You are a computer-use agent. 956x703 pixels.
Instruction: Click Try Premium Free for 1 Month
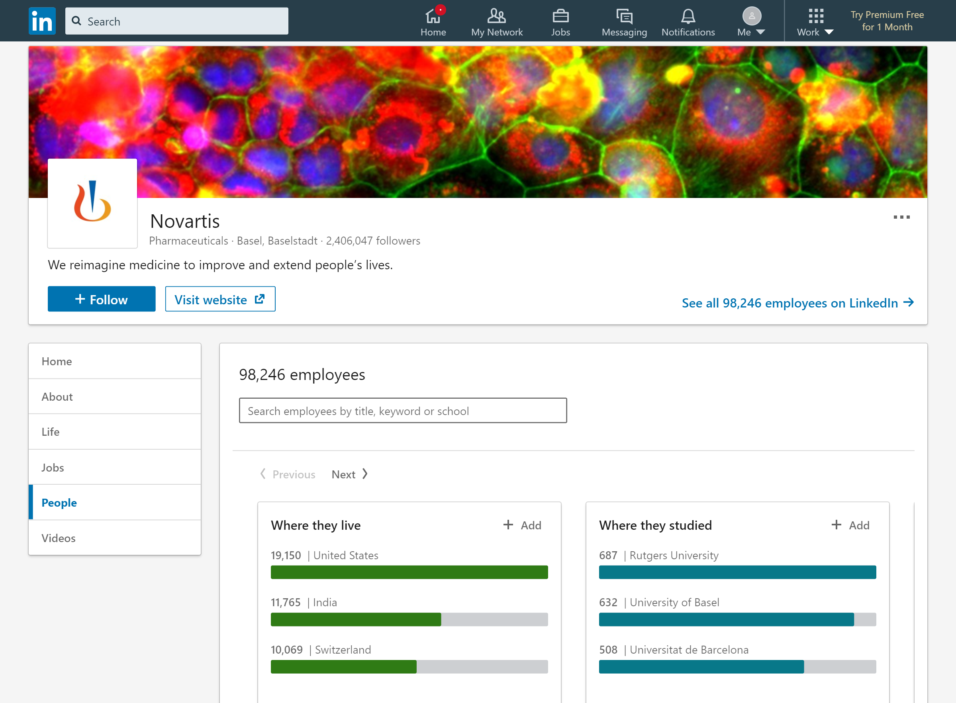887,21
